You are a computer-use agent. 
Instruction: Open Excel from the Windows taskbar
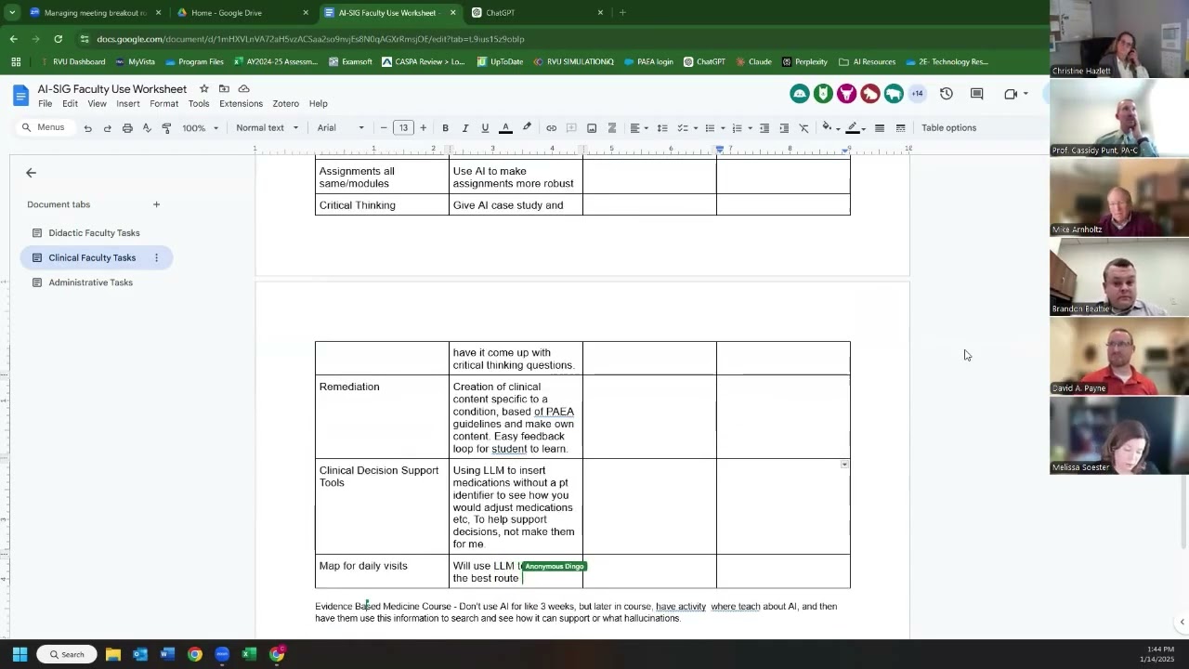coord(249,654)
